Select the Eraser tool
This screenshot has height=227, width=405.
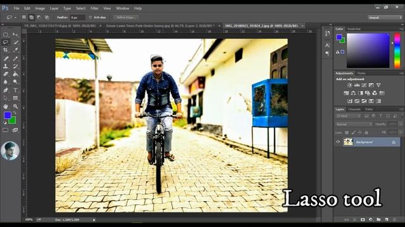6,74
